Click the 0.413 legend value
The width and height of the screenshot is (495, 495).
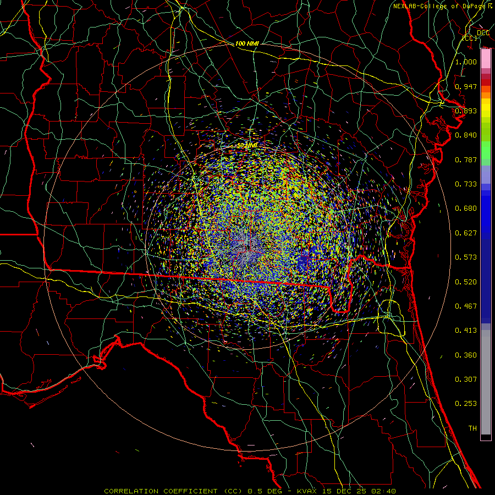[466, 330]
